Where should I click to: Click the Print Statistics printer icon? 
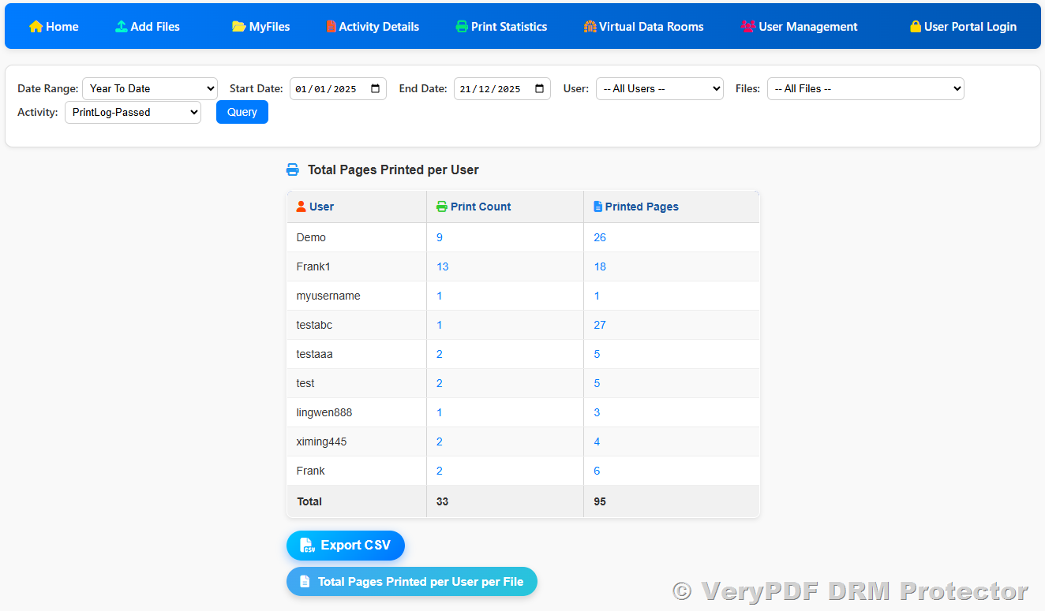[x=462, y=27]
